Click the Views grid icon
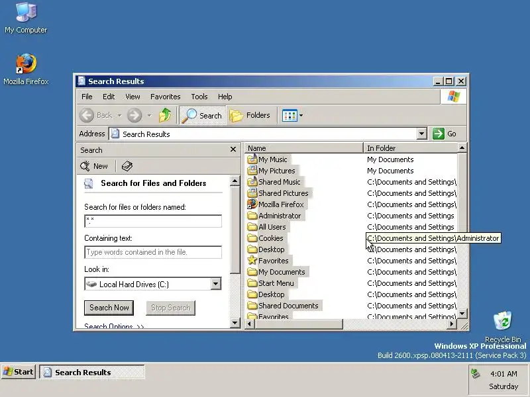Viewport: 530px width, 397px height. coord(290,115)
